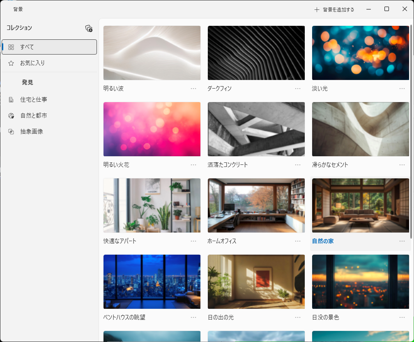Select the ホームオフィス desk thumbnail
The width and height of the screenshot is (414, 342).
tap(256, 205)
